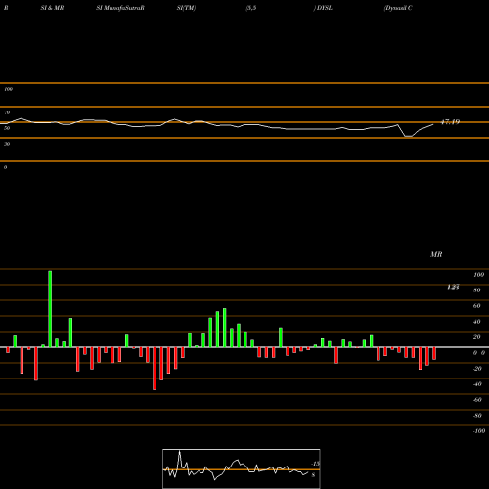Click the 'SI & MR' header text

[x=52, y=8]
